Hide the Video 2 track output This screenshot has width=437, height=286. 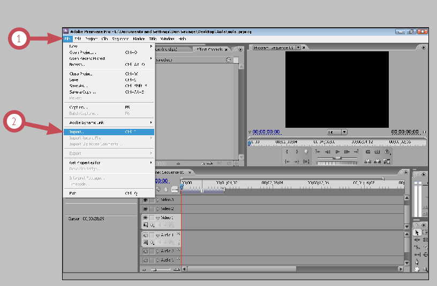(x=145, y=208)
